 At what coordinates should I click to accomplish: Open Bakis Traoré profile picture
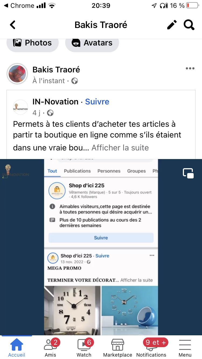pos(17,74)
